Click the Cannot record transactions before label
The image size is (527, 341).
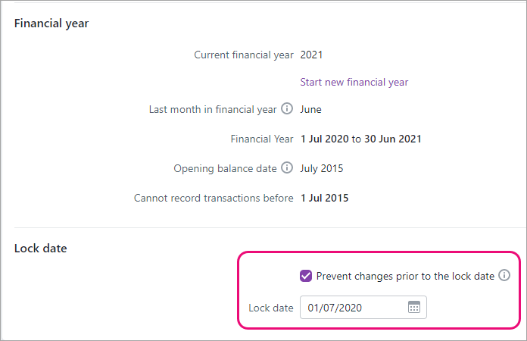pyautogui.click(x=213, y=199)
